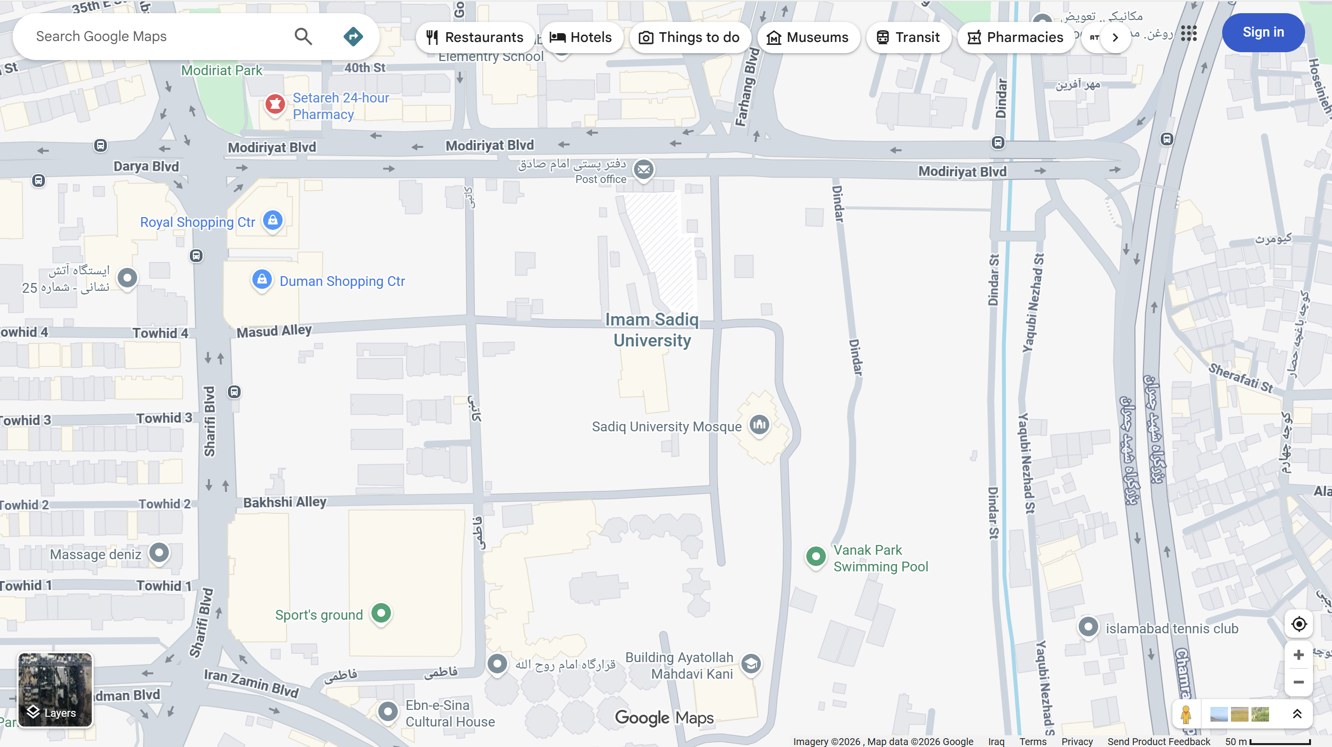Select the Massage deniz marker

[x=159, y=553]
